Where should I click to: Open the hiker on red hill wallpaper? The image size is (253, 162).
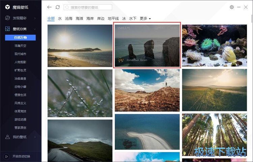pyautogui.click(x=147, y=90)
